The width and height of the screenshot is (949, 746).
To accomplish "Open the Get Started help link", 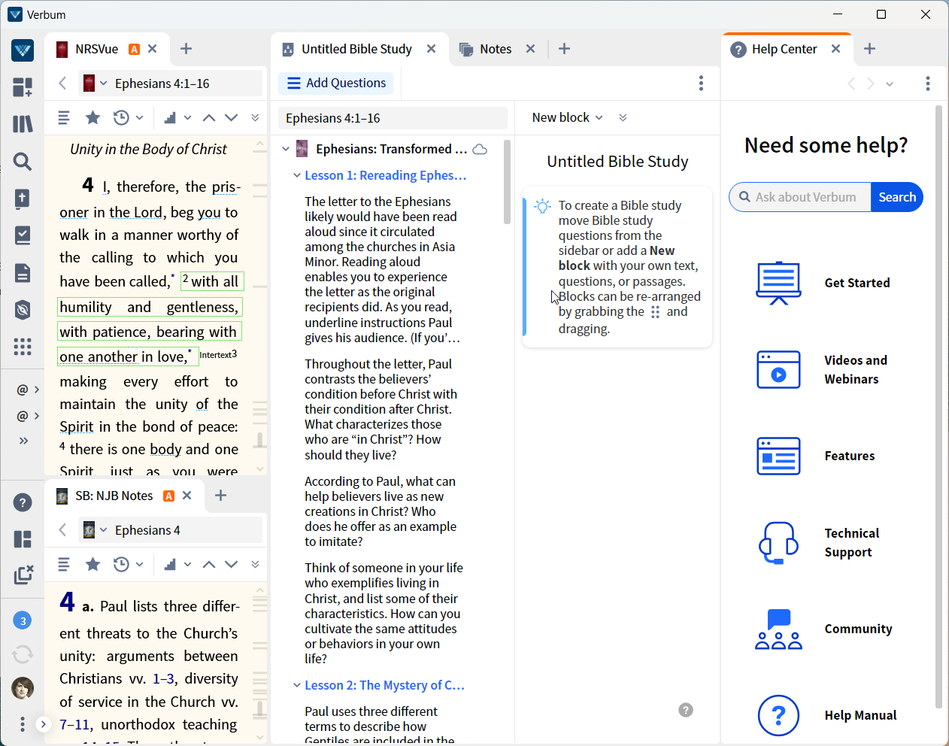I will click(x=823, y=283).
